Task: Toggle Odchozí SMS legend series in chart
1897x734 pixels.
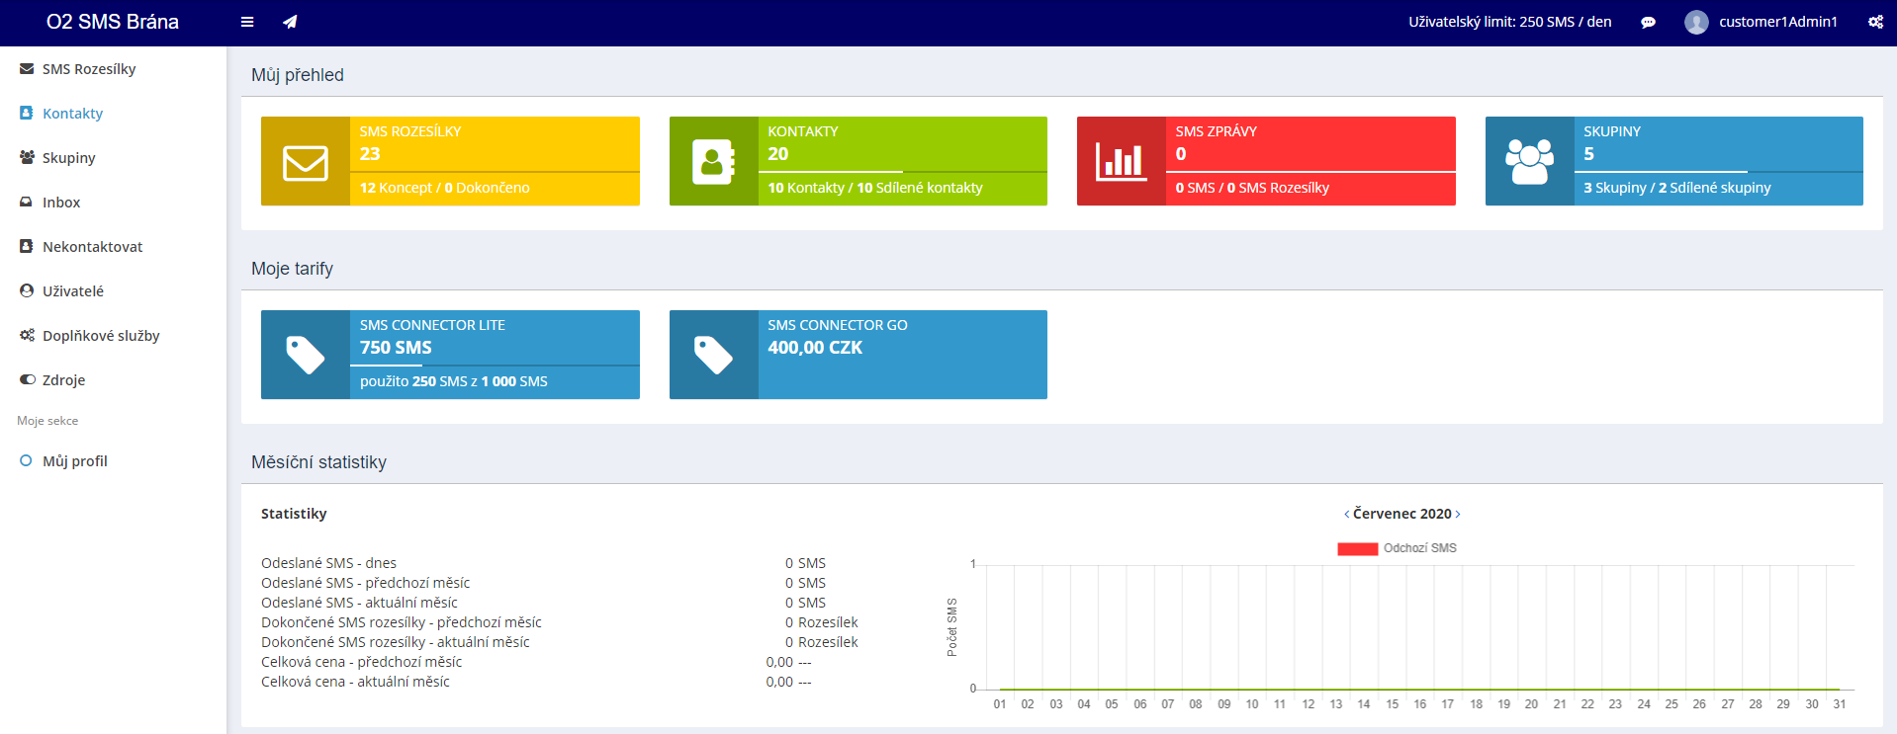Action: (1397, 548)
